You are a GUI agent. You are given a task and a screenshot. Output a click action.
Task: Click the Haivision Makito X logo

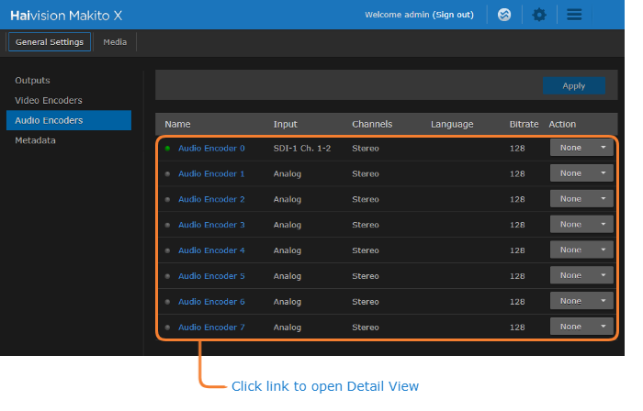tap(65, 15)
